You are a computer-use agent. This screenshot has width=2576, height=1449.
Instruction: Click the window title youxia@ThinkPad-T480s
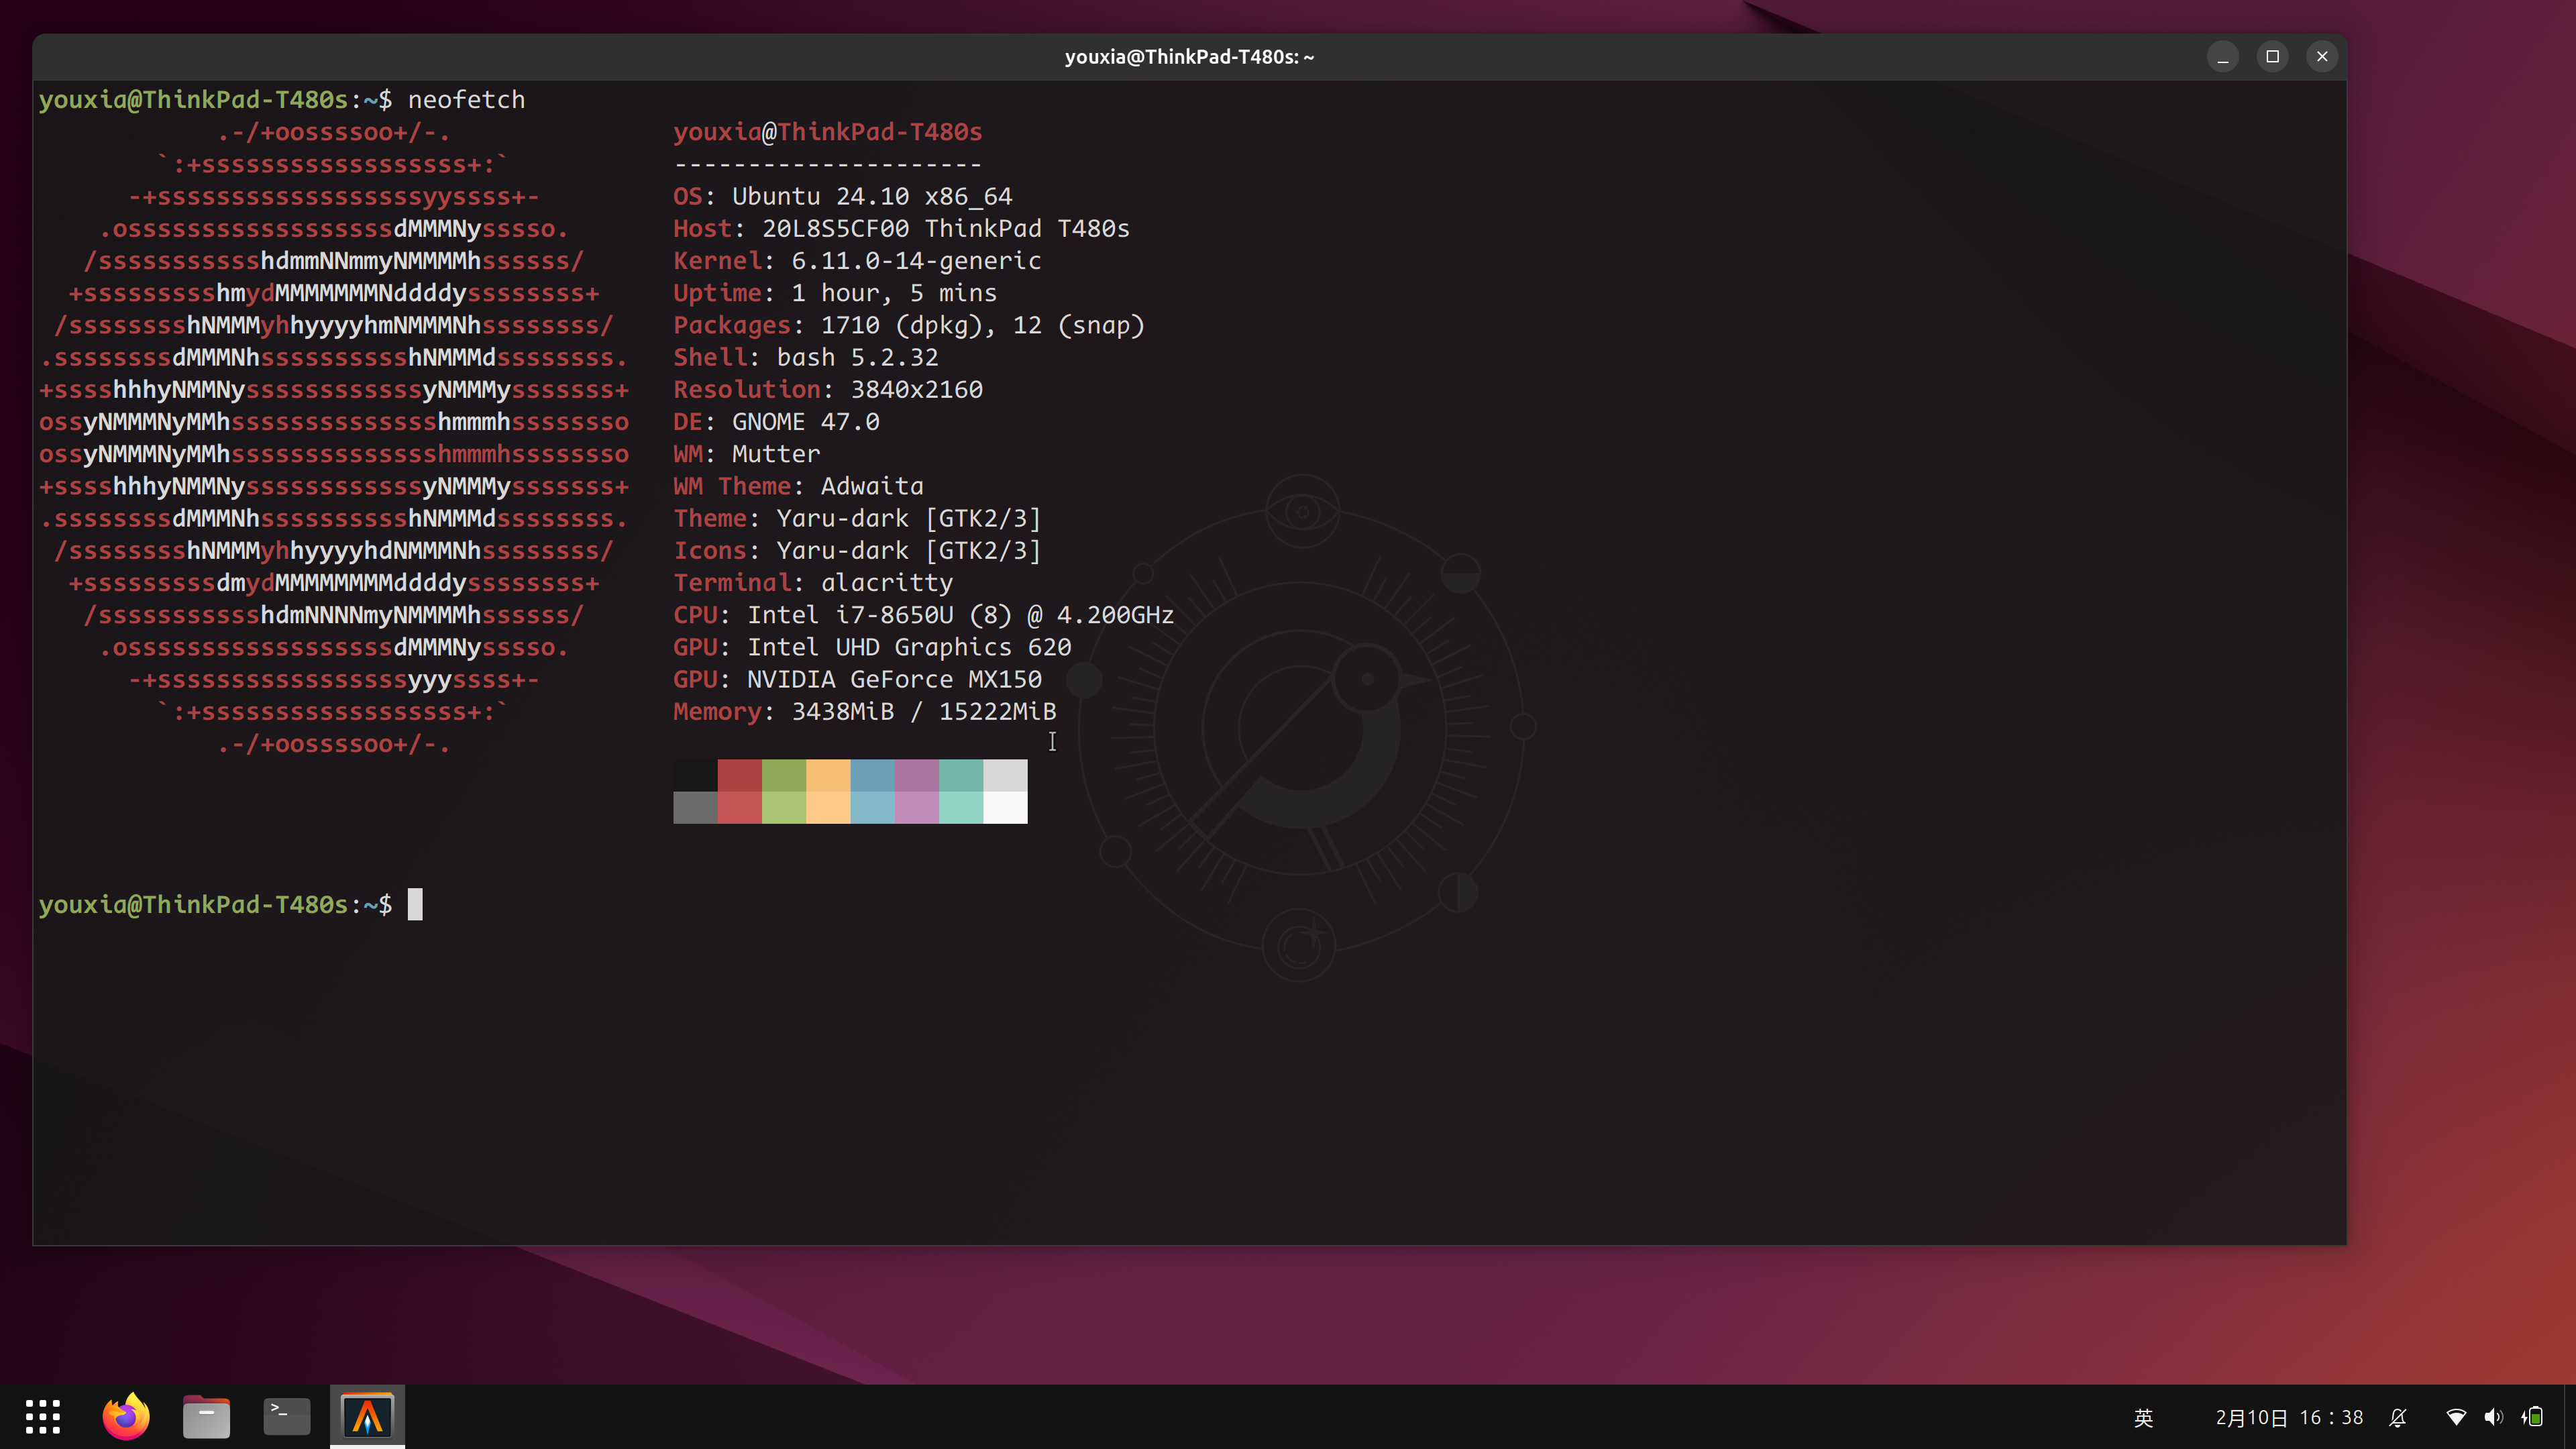pyautogui.click(x=1189, y=57)
